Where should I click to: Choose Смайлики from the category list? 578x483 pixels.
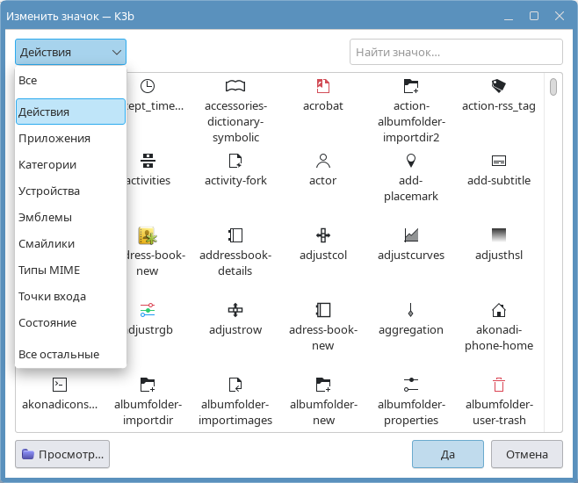47,244
